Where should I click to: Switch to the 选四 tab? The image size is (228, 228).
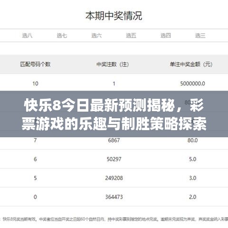pyautogui.click(x=166, y=36)
